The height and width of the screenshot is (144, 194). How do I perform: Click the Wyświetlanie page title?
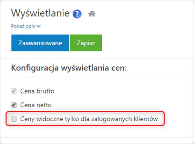(40, 13)
